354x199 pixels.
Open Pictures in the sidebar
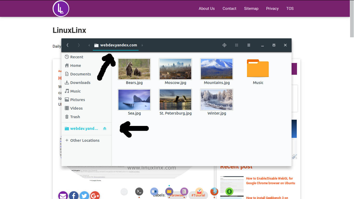(x=87, y=100)
